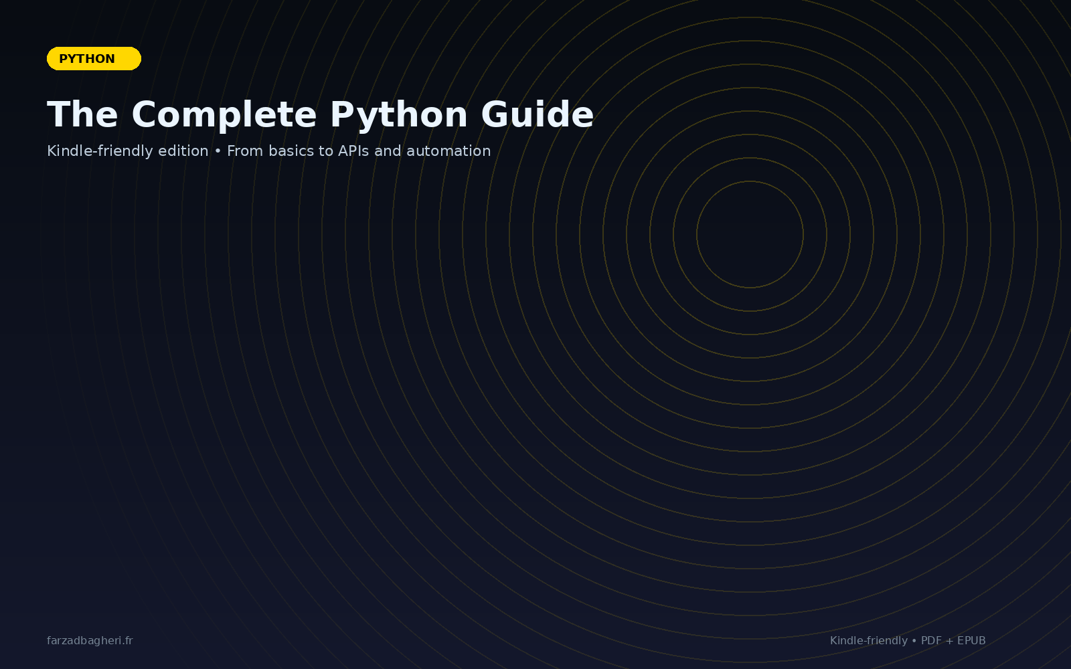Screen dimensions: 1071x669
Task: Click the word "Python" in the main title
Action: [398, 114]
